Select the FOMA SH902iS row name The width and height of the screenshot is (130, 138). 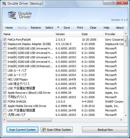click(17, 102)
